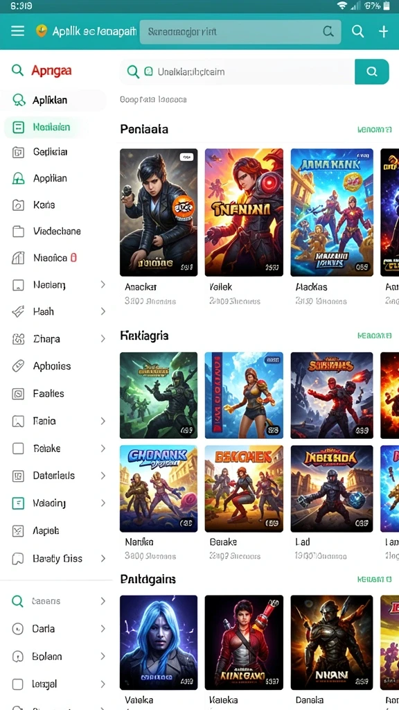Expand the 'Neciam' chevron

pos(103,284)
